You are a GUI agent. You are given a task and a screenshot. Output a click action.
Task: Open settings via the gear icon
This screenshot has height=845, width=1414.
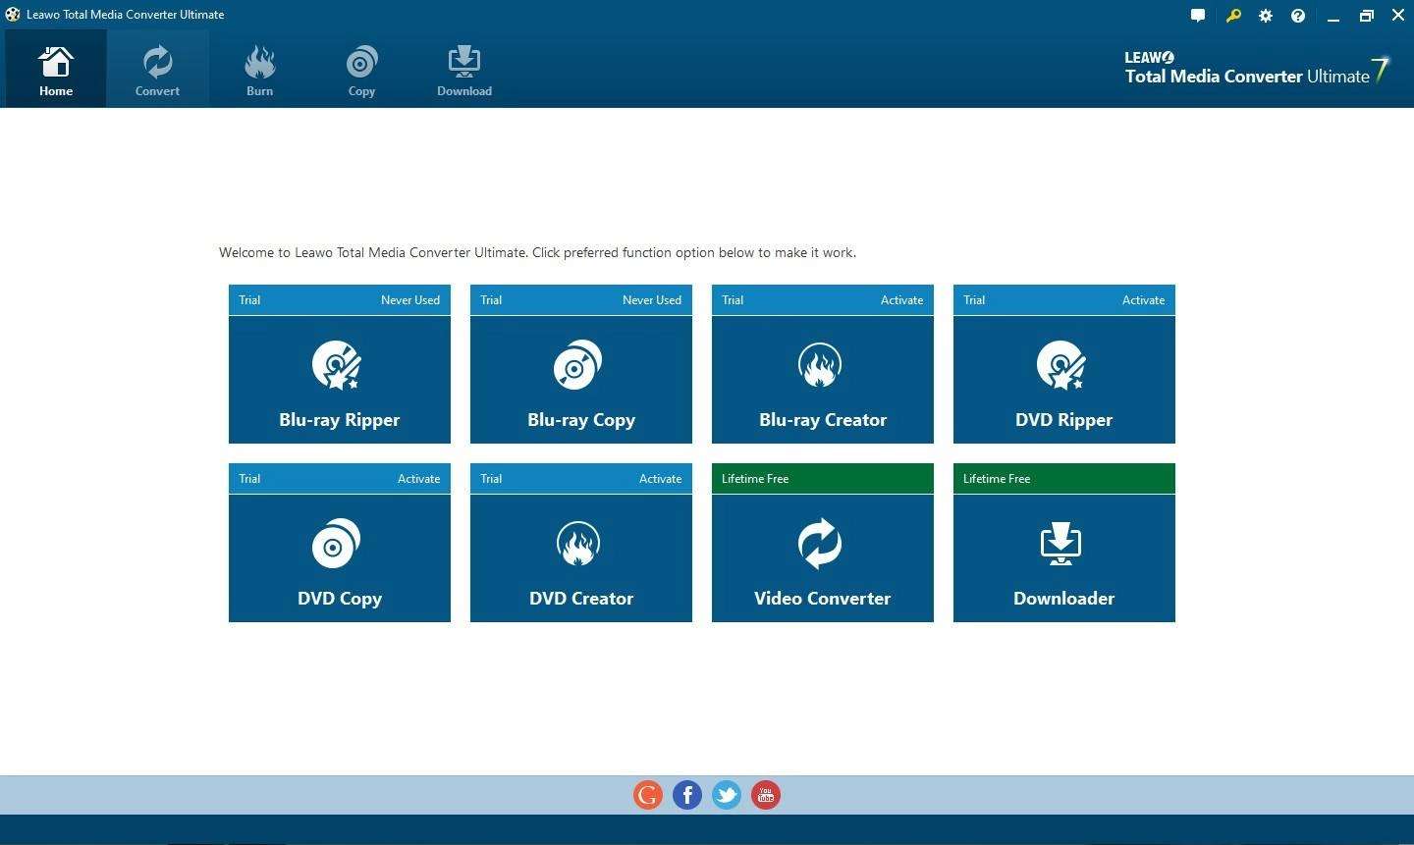[x=1266, y=16]
